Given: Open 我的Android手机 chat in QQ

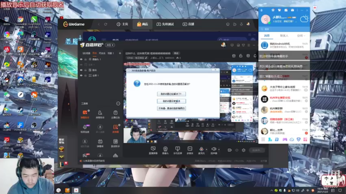Looking at the screenshot, I should click(284, 45).
